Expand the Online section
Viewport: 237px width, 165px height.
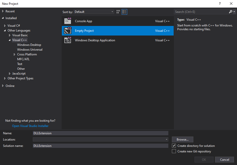(x=3, y=86)
